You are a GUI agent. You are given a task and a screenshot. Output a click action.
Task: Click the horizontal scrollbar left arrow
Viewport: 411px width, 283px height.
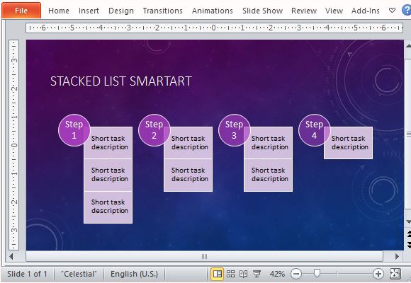(11, 256)
